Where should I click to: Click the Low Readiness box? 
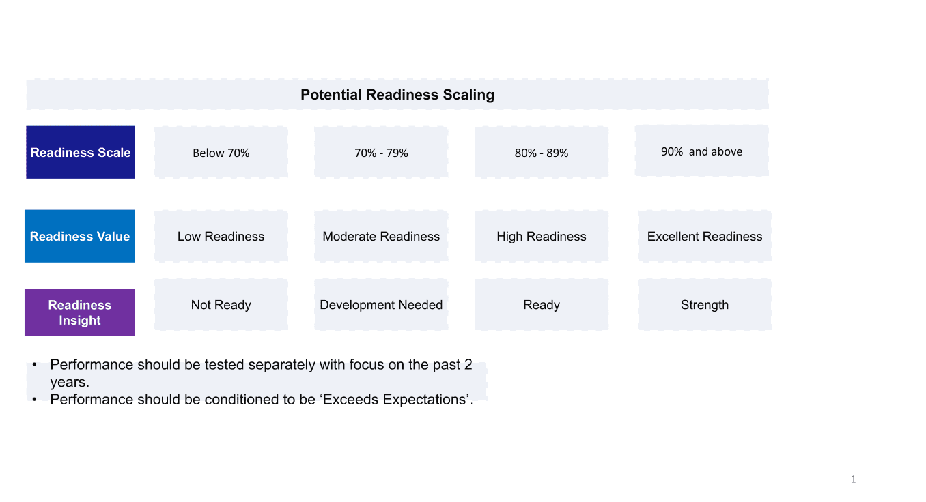[221, 236]
